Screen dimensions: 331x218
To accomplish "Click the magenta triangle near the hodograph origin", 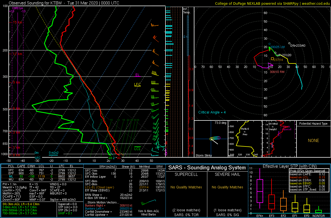I will [x=270, y=65].
